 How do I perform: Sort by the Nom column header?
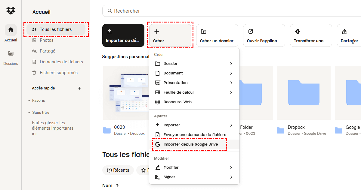point(107,185)
